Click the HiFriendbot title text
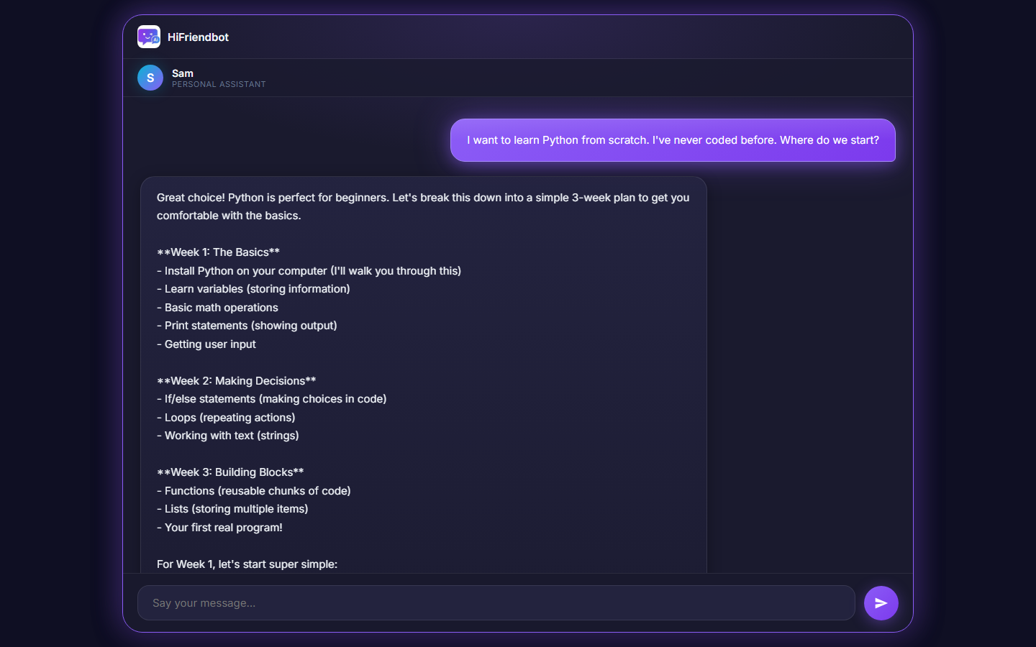Screen dimensions: 1036x647 click(198, 37)
